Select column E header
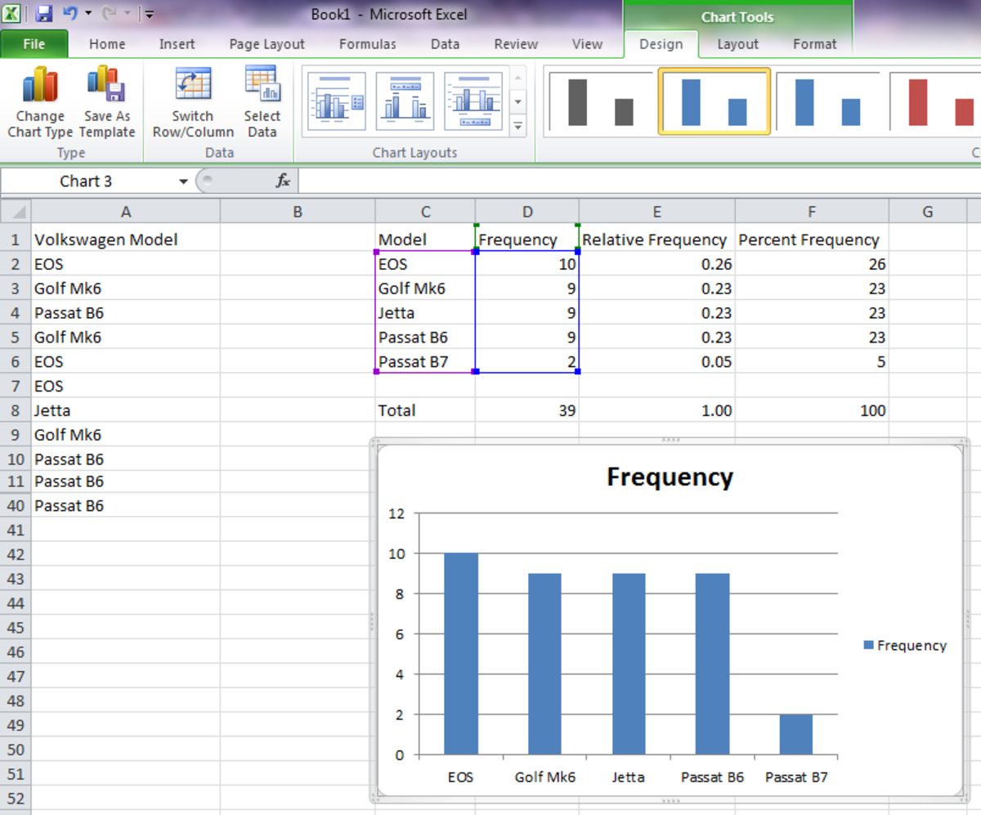The width and height of the screenshot is (981, 815). (x=656, y=213)
